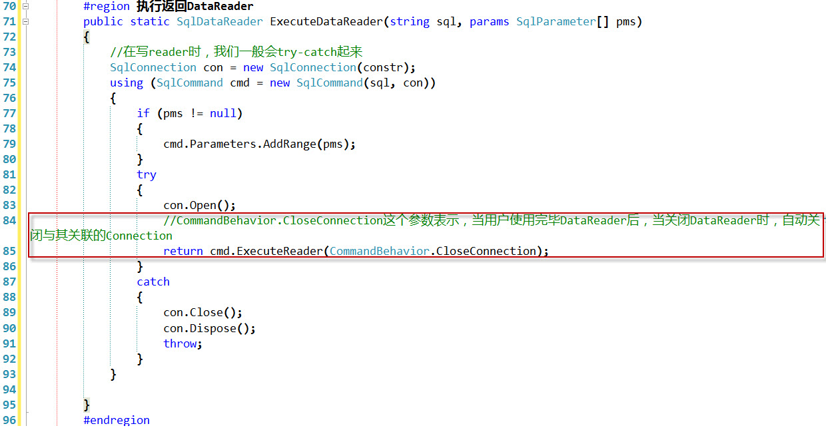Collapse the #region block at line 70
826x428 pixels.
click(26, 7)
